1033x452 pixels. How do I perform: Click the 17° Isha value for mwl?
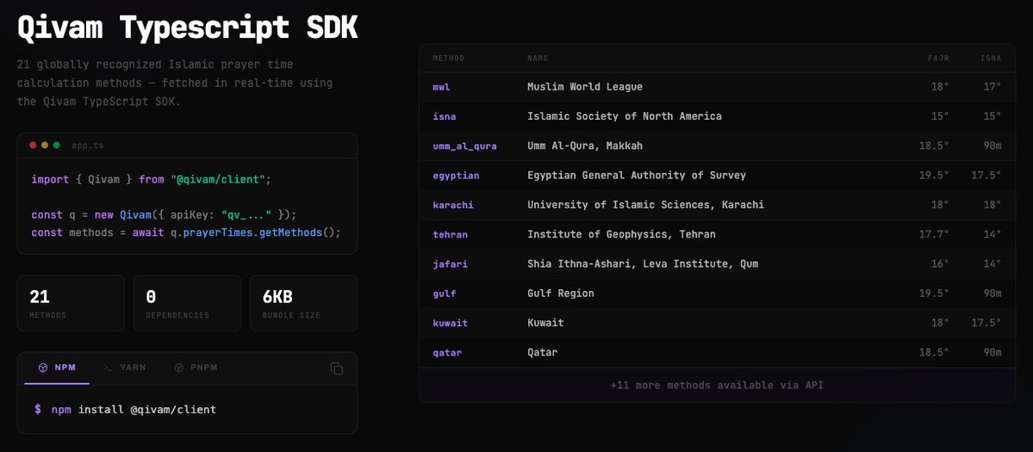[x=993, y=87]
